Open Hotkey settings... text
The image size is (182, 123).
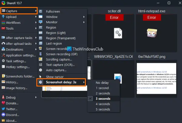18,67
